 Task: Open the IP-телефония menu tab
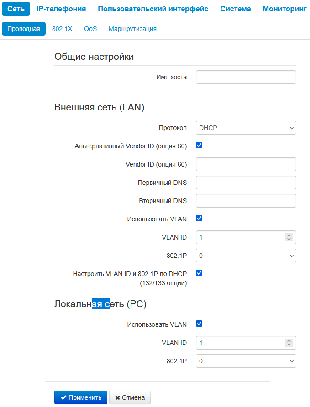pos(61,9)
